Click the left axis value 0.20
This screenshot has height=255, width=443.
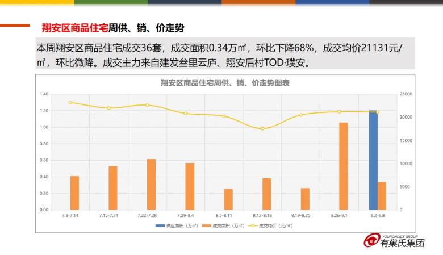44,194
